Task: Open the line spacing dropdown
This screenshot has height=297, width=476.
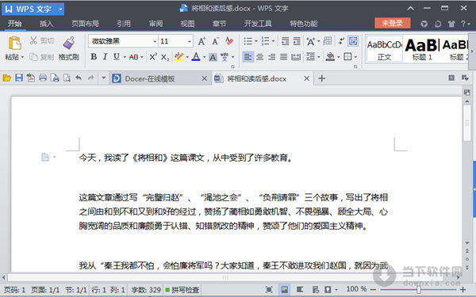Action: pos(319,57)
